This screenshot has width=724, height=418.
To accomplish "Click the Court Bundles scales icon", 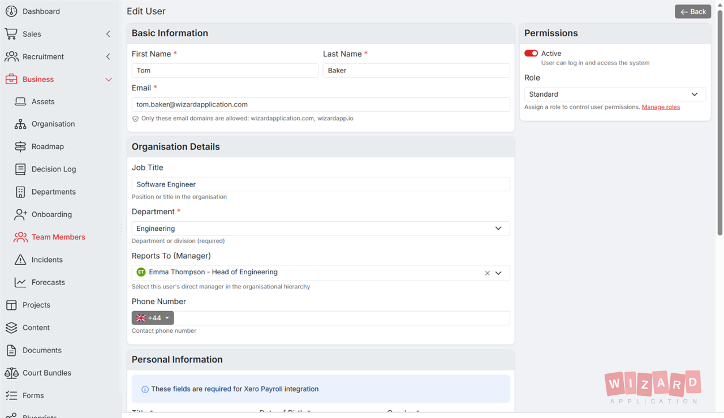I will pos(11,373).
